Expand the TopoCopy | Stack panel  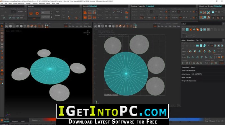188,67
